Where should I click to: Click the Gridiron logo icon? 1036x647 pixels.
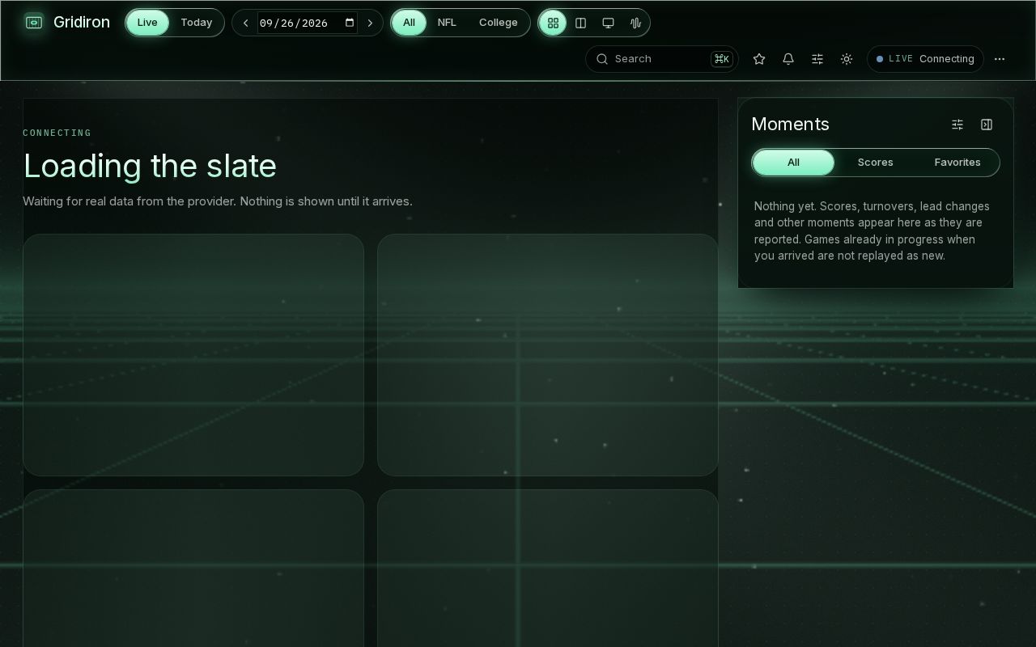[x=34, y=23]
